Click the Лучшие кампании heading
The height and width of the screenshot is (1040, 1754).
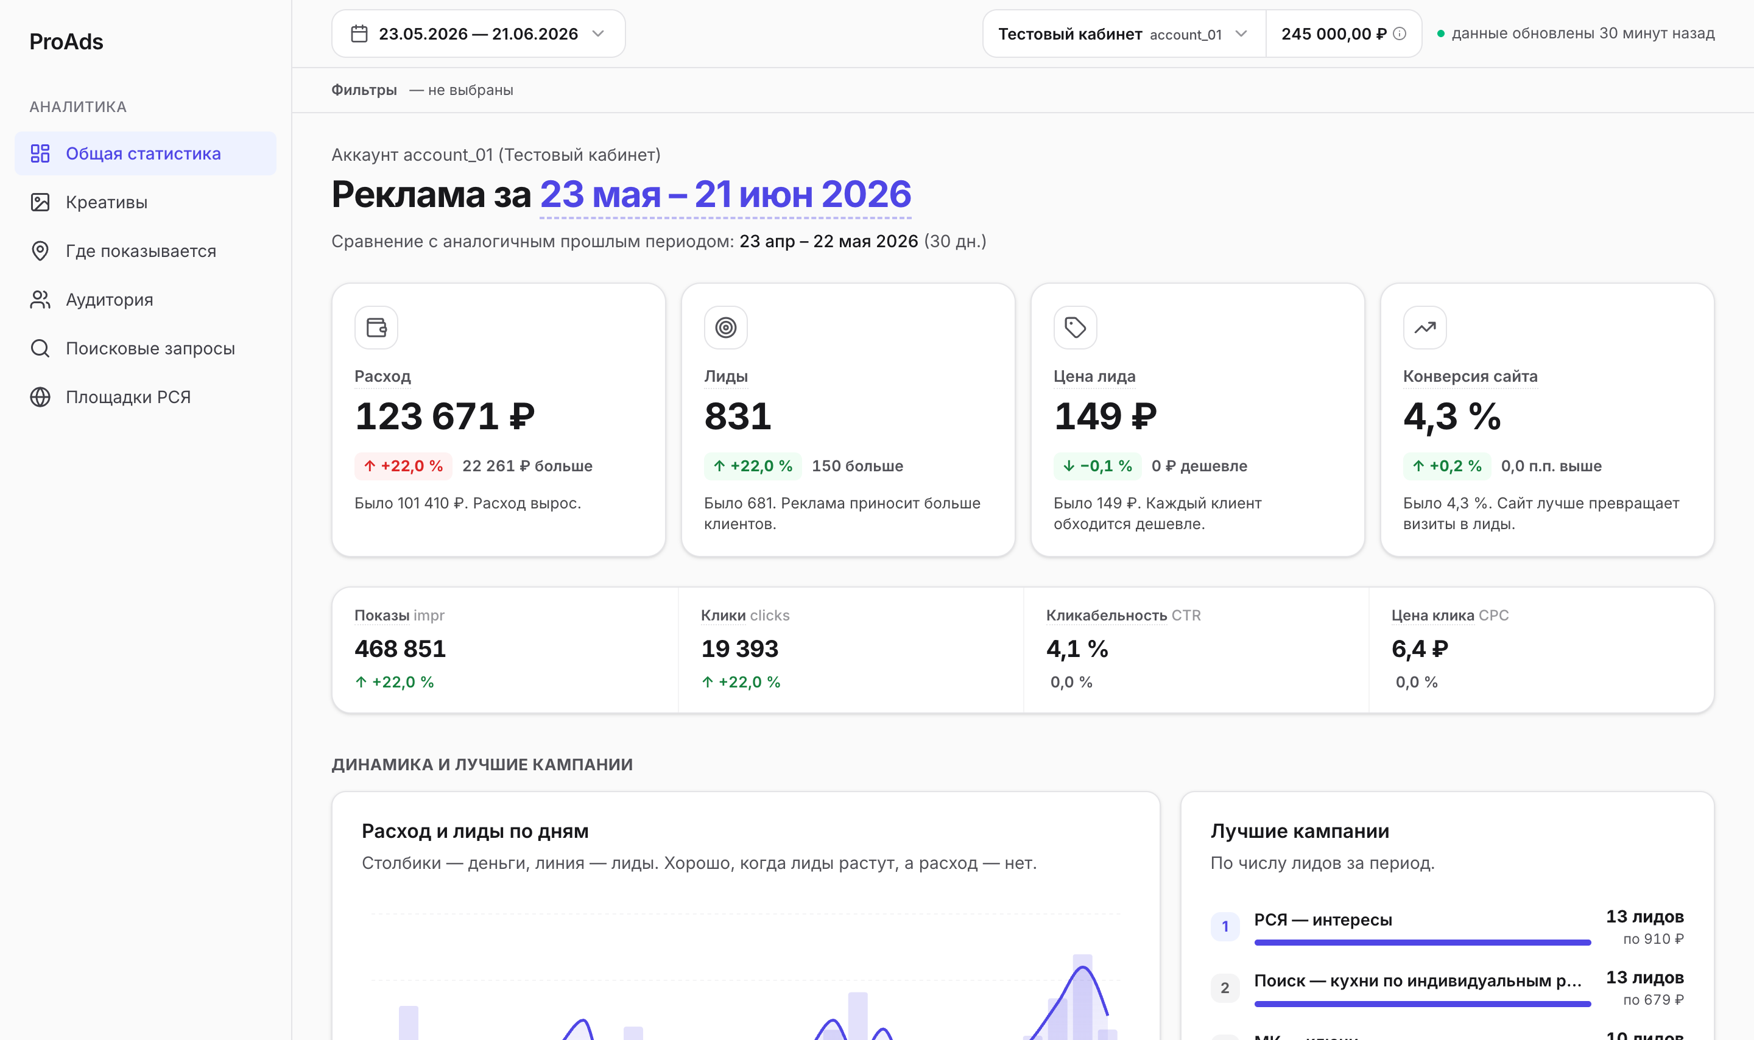point(1300,831)
